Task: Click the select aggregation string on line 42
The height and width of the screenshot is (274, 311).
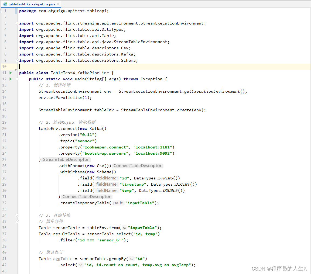Action: click(138, 265)
